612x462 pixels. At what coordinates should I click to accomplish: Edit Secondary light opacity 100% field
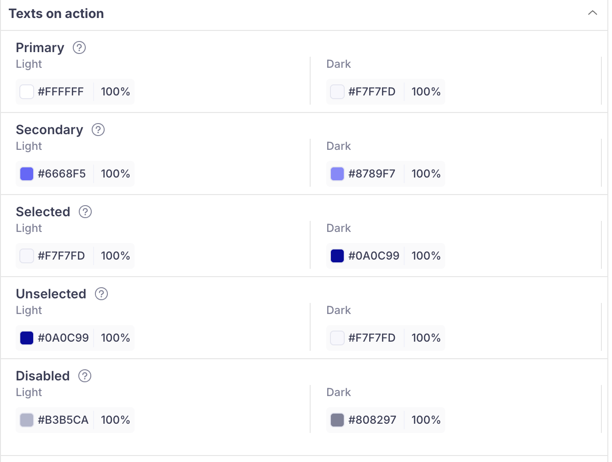115,174
